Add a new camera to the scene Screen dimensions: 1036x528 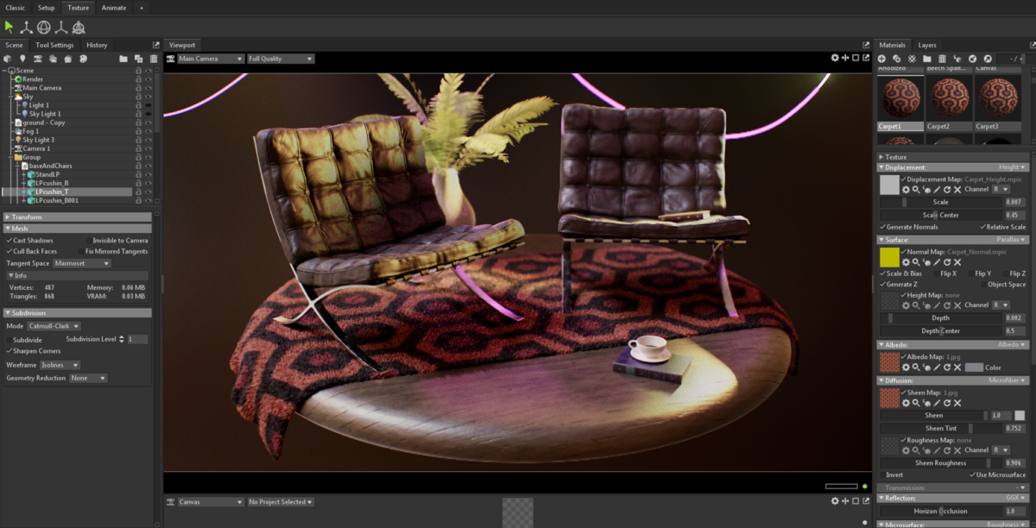(x=37, y=59)
